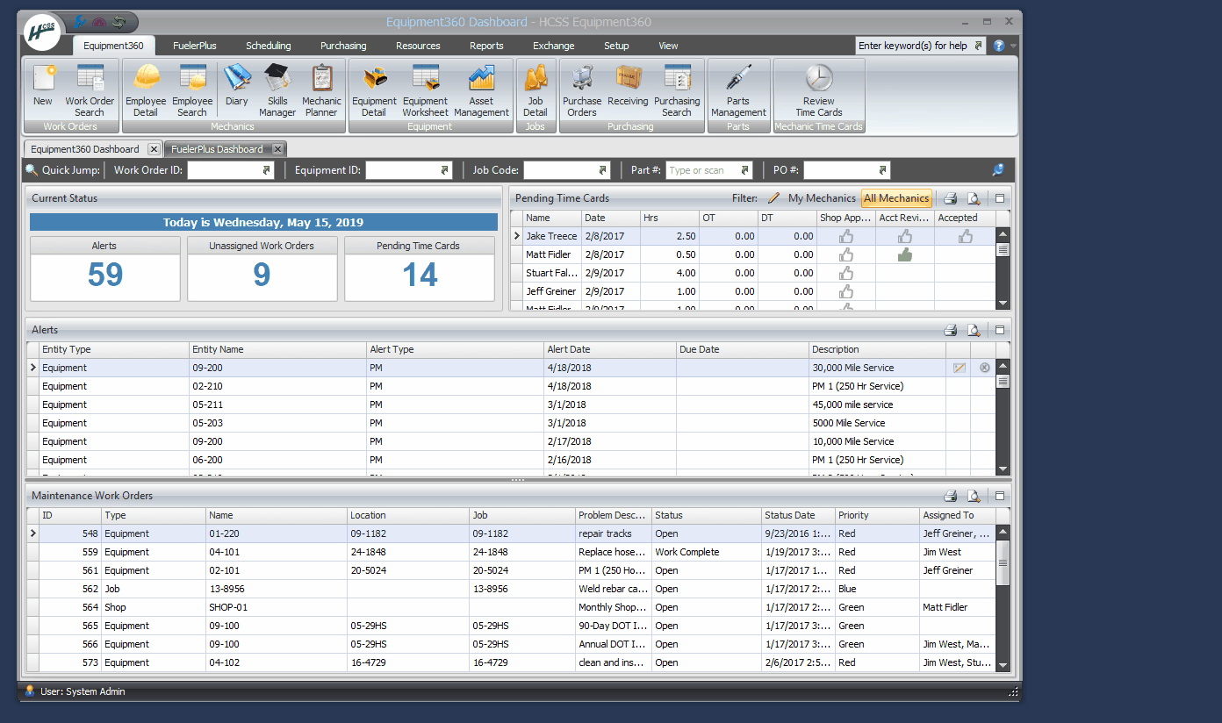
Task: Open the Equipment Worksheet
Action: (x=426, y=90)
